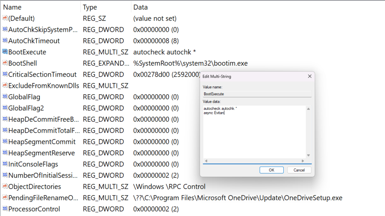Select the ObjectDirectories value name
The image size is (385, 216).
35,187
